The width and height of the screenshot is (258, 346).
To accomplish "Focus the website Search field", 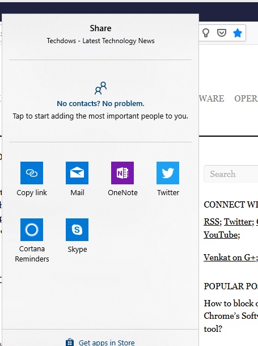I will (231, 174).
